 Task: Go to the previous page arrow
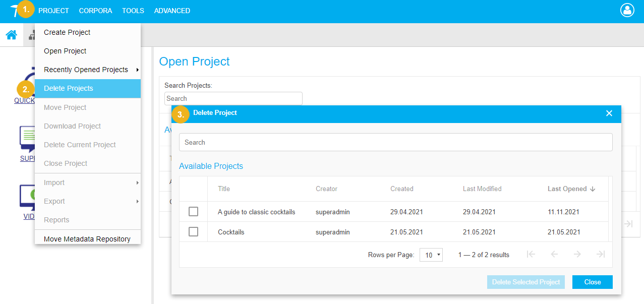click(554, 255)
